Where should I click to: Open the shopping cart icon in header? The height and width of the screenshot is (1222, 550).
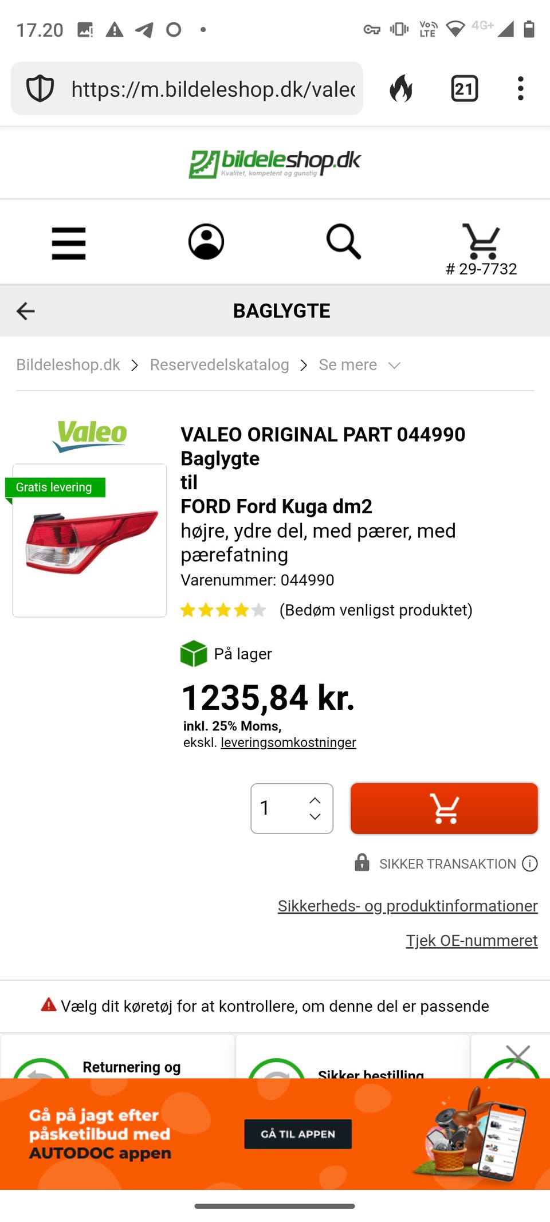tap(481, 241)
